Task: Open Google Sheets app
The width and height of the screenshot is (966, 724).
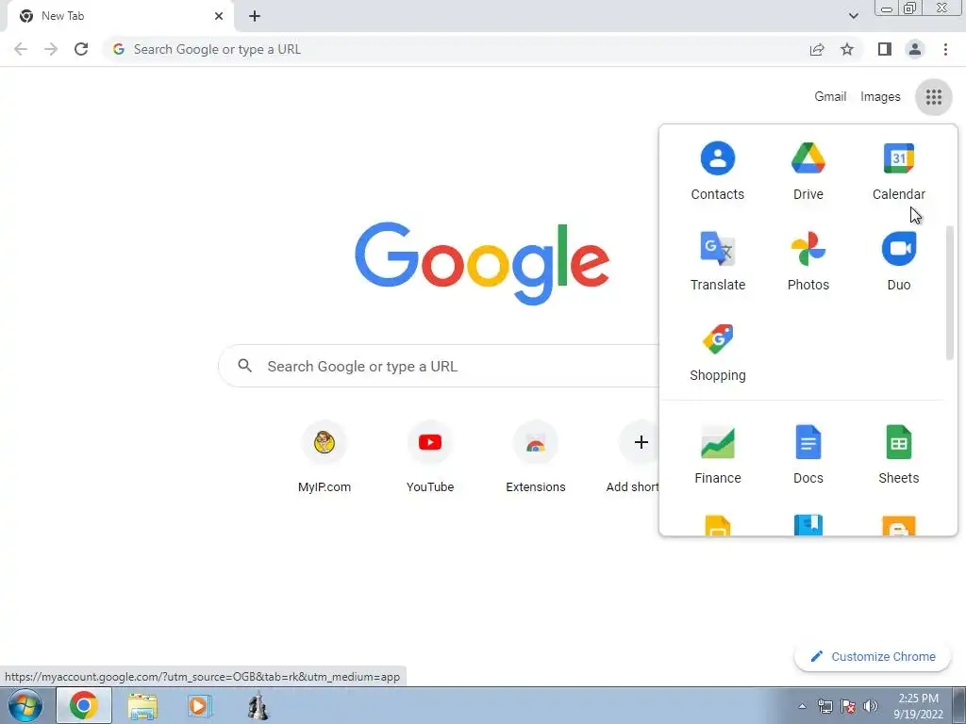Action: pos(898,455)
